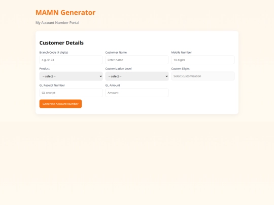Screen dimensions: 274x205
Task: Open the Product dropdown
Action: click(x=71, y=76)
